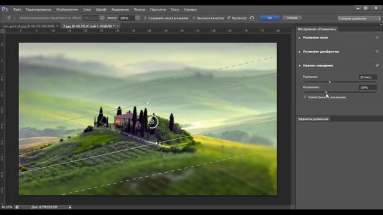Open the Файл menu
The width and height of the screenshot is (383, 215).
(x=17, y=10)
